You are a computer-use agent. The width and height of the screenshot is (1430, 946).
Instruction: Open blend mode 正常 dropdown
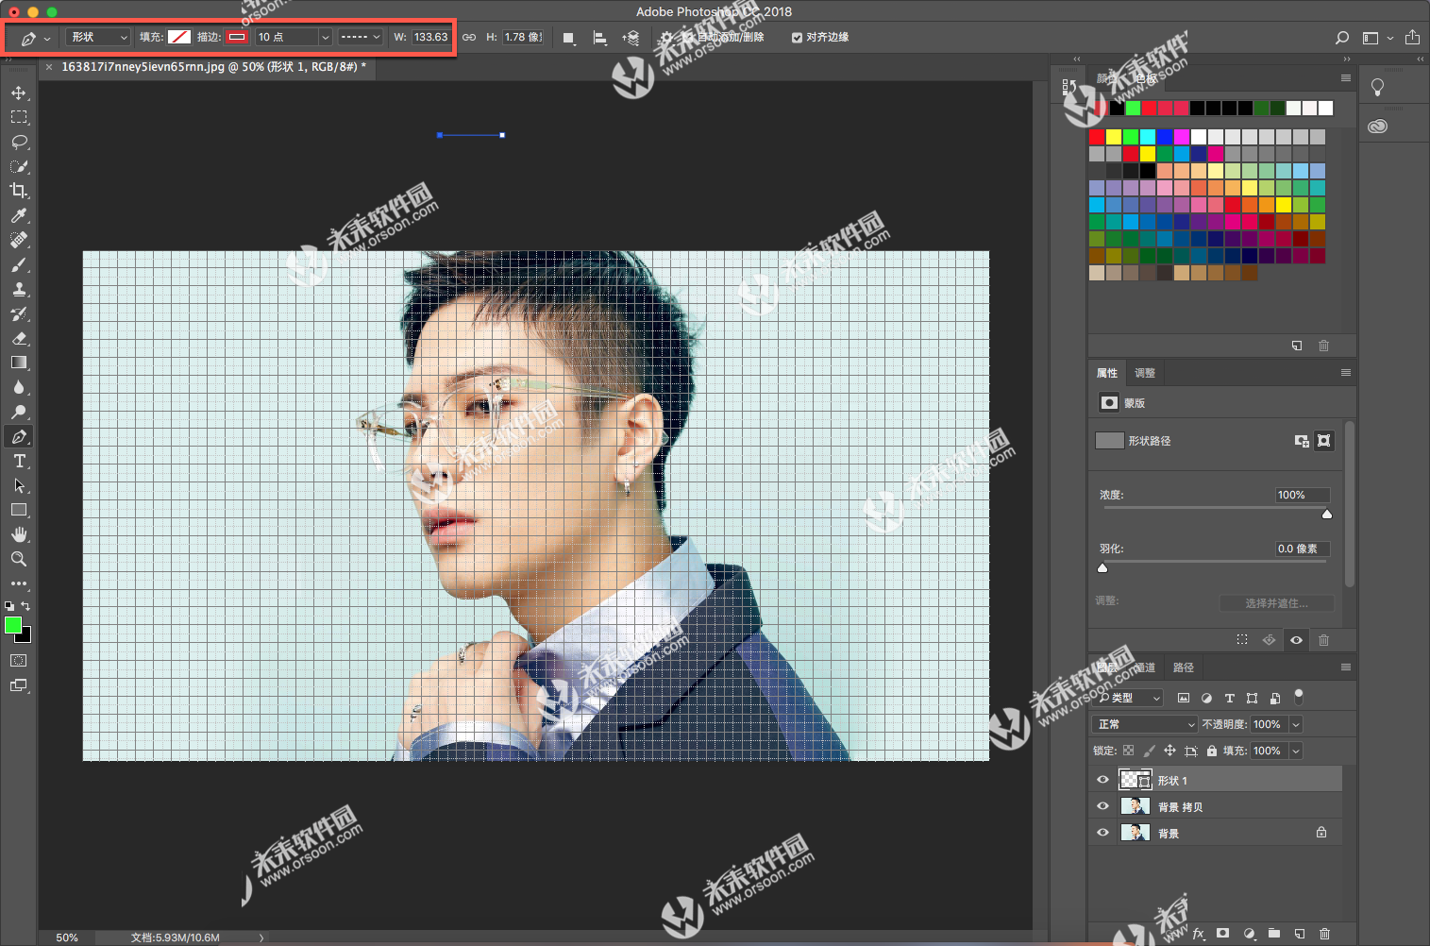click(x=1145, y=724)
